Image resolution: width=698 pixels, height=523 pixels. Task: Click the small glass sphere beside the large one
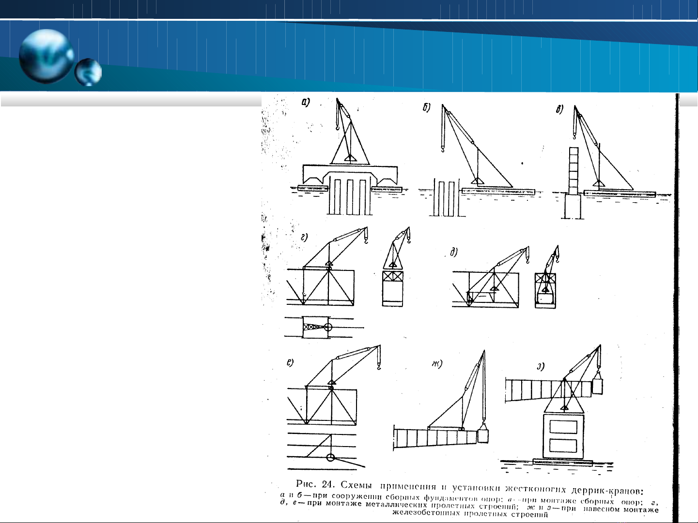pyautogui.click(x=88, y=72)
